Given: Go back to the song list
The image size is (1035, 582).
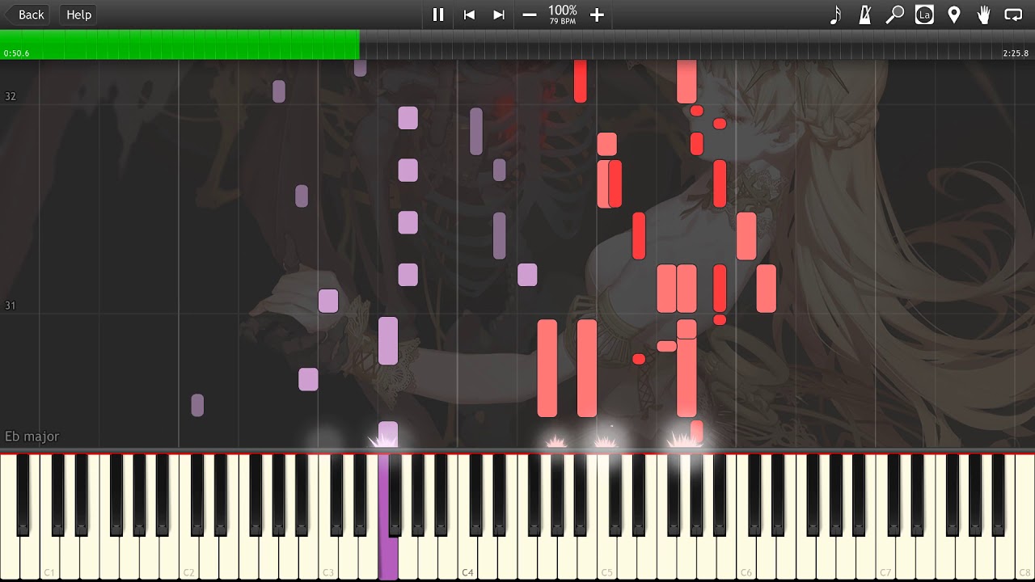Looking at the screenshot, I should pyautogui.click(x=27, y=15).
